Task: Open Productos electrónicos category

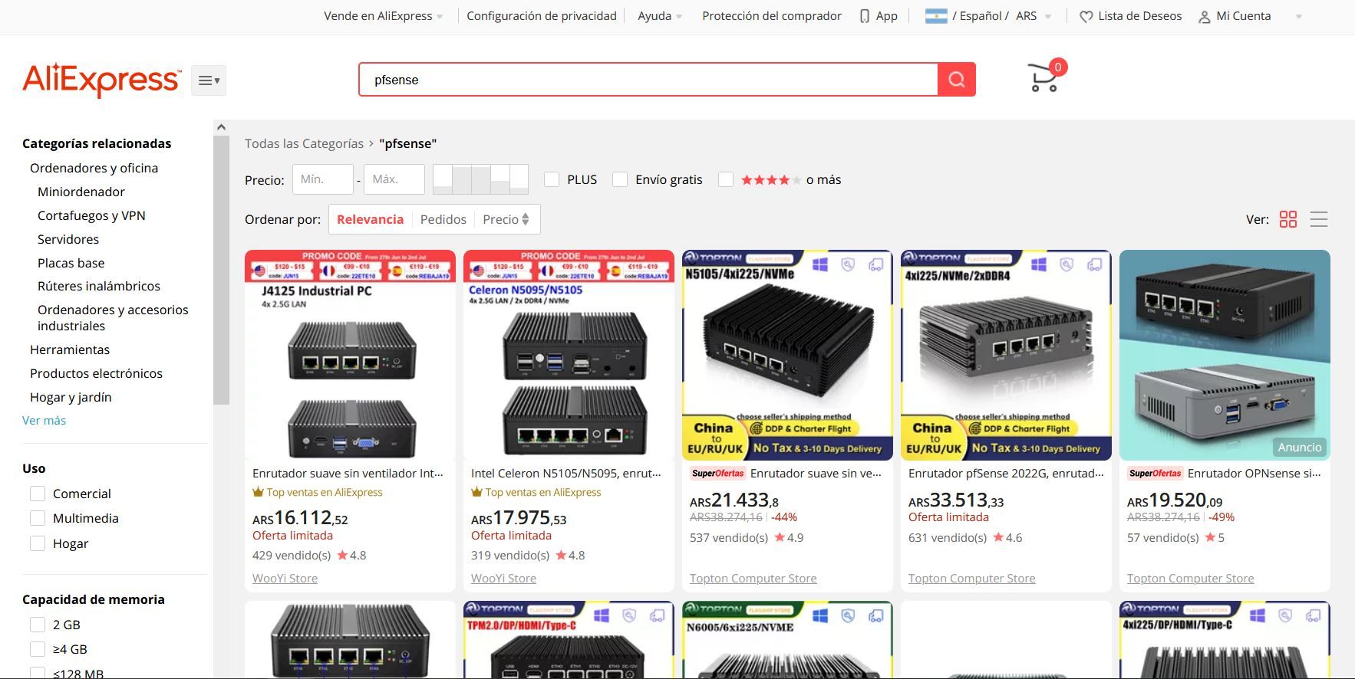Action: tap(96, 373)
